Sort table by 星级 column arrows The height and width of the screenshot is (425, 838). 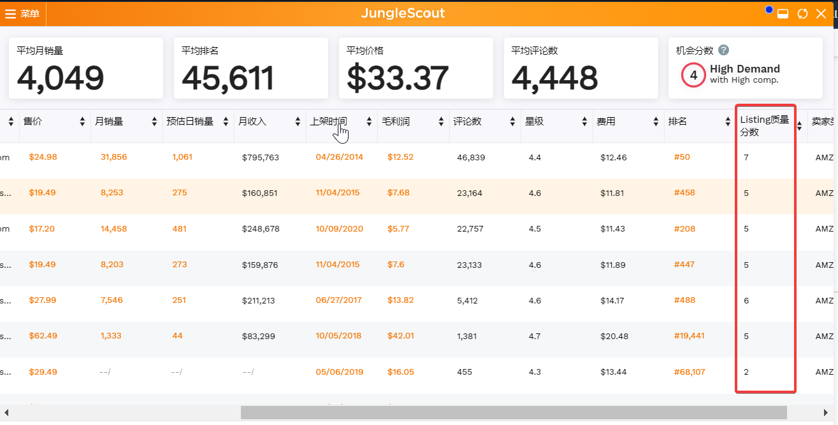tap(584, 122)
